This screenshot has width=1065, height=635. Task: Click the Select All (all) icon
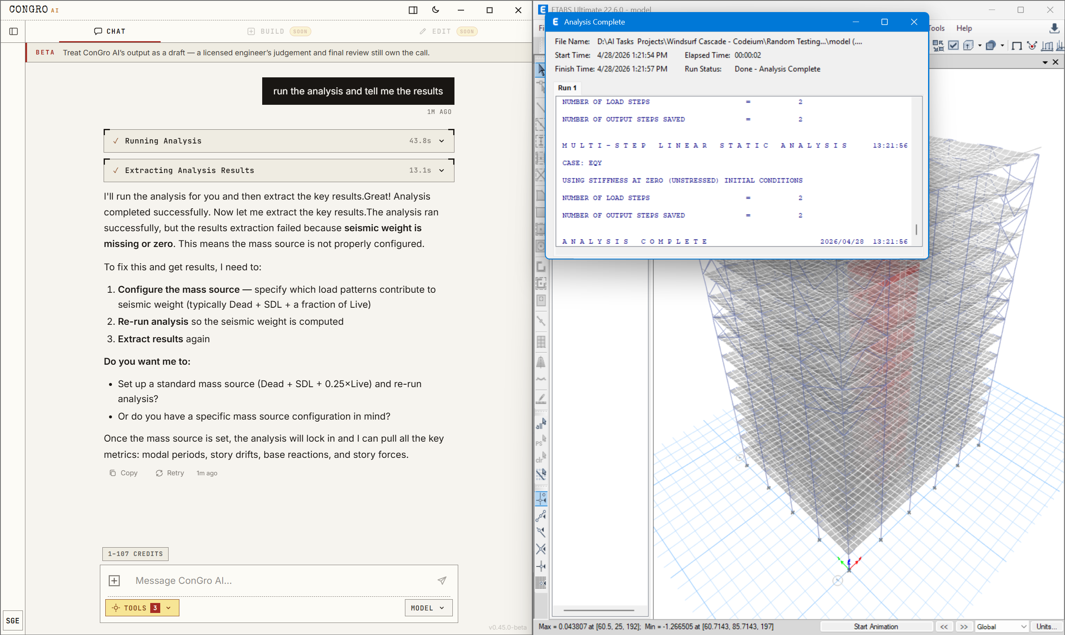(x=541, y=424)
